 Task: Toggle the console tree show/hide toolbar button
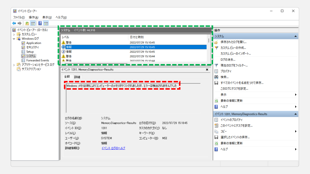[33, 23]
